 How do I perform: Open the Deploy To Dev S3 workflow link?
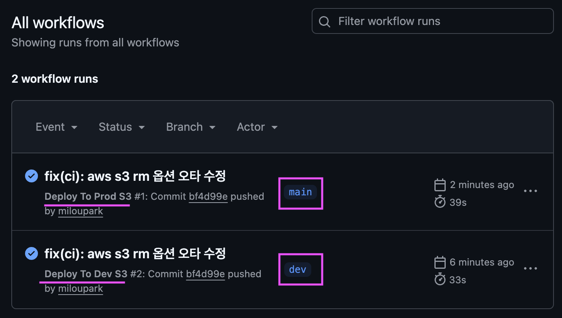tap(86, 274)
